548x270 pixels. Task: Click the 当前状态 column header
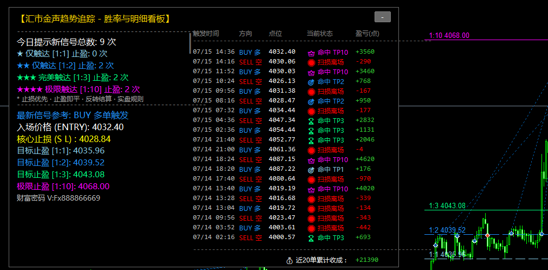[x=320, y=34]
